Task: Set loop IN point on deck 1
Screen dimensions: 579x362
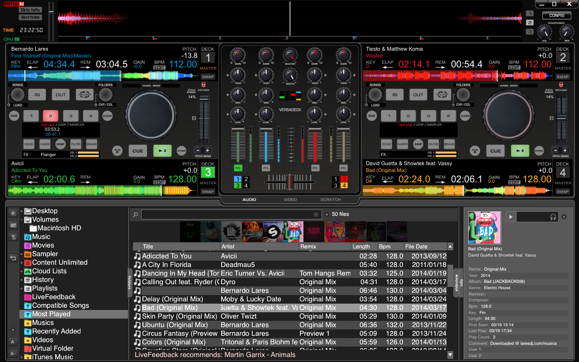Action: click(x=37, y=95)
